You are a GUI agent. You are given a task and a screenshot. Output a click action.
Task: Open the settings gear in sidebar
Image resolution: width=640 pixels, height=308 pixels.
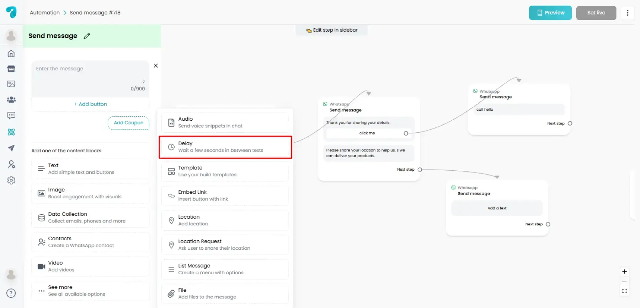[11, 180]
